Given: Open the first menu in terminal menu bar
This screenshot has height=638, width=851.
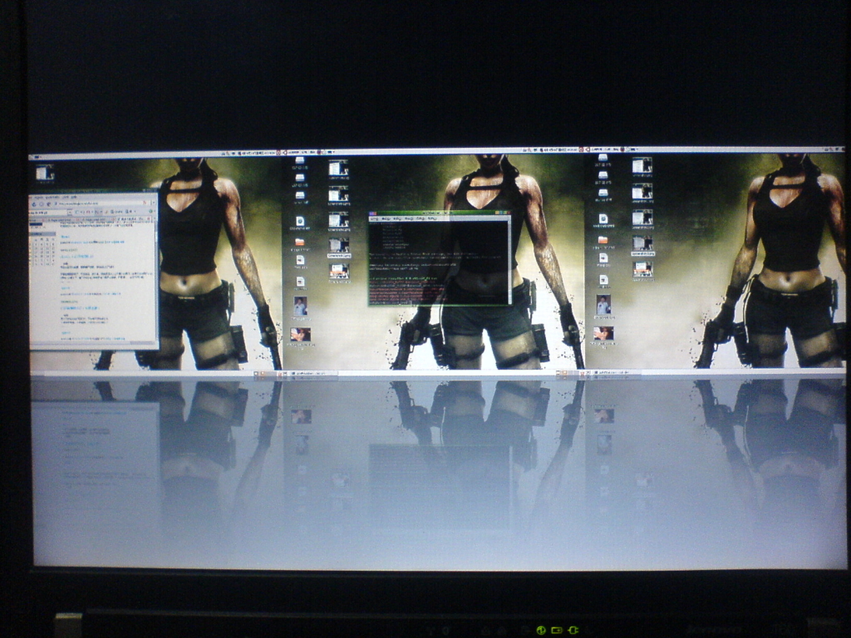Looking at the screenshot, I should click(375, 218).
